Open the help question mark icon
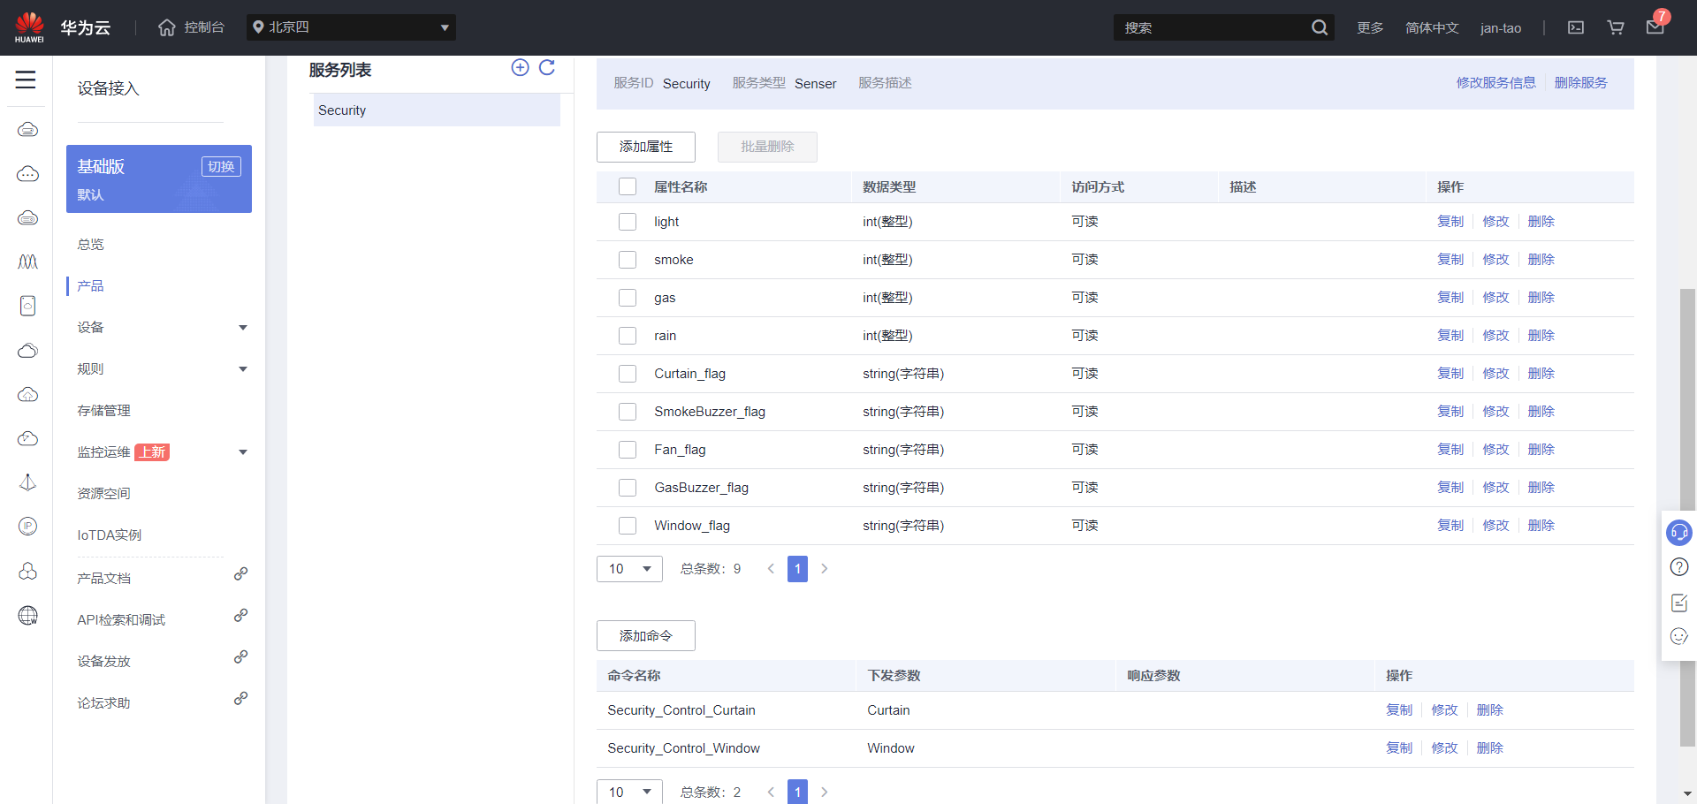The width and height of the screenshot is (1697, 804). pyautogui.click(x=1679, y=567)
